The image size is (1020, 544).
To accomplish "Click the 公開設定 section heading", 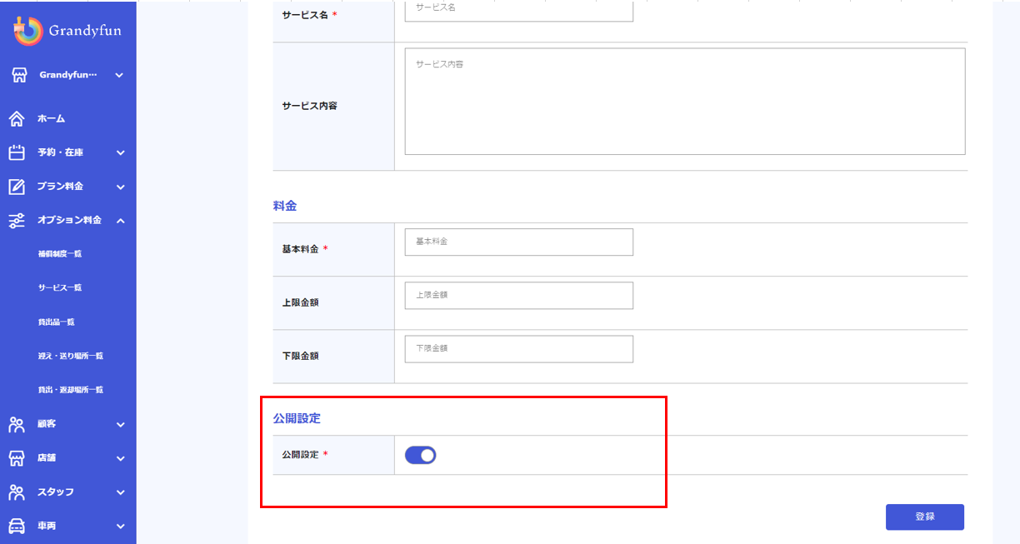I will click(x=297, y=418).
